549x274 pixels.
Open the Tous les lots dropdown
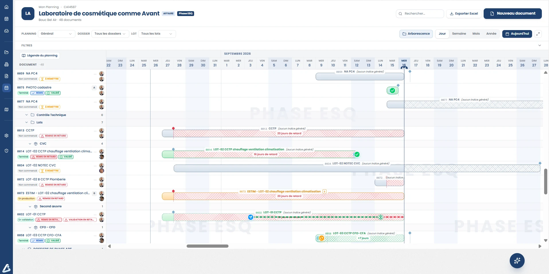click(157, 34)
